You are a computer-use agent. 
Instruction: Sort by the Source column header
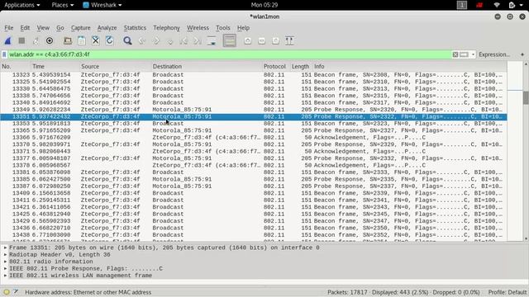tap(115, 66)
